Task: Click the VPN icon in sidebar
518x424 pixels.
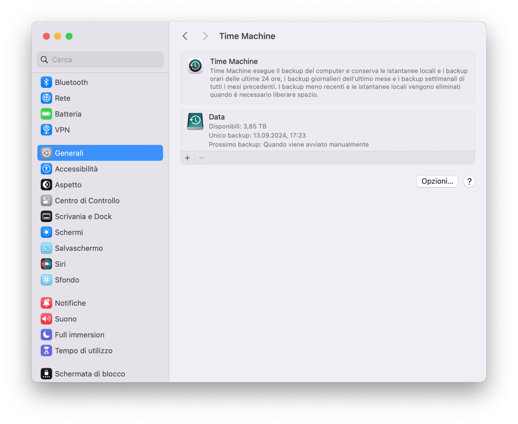Action: 46,130
